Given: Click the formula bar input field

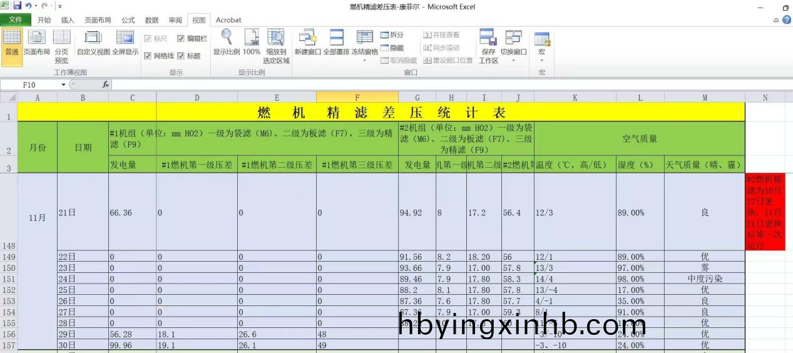Looking at the screenshot, I should click(451, 84).
